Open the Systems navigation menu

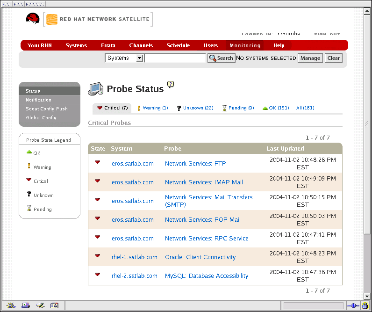click(x=76, y=45)
